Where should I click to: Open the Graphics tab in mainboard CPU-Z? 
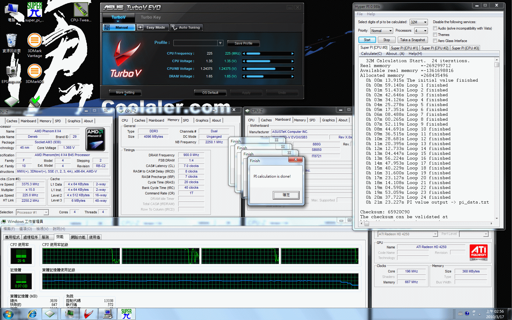click(x=328, y=120)
